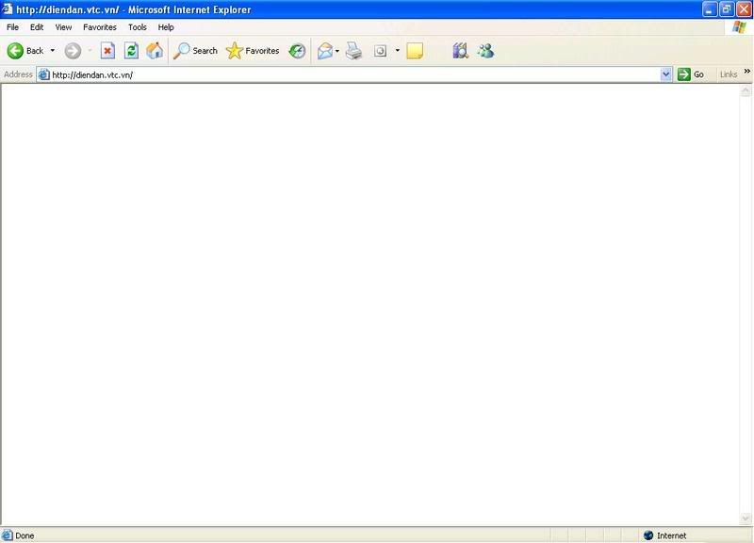Open the Favorites menu

pyautogui.click(x=100, y=27)
